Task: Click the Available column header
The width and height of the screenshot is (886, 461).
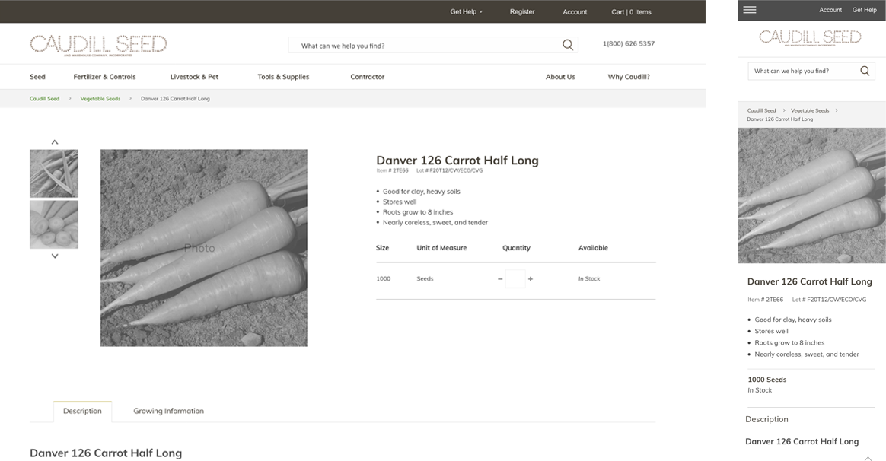Action: 593,248
